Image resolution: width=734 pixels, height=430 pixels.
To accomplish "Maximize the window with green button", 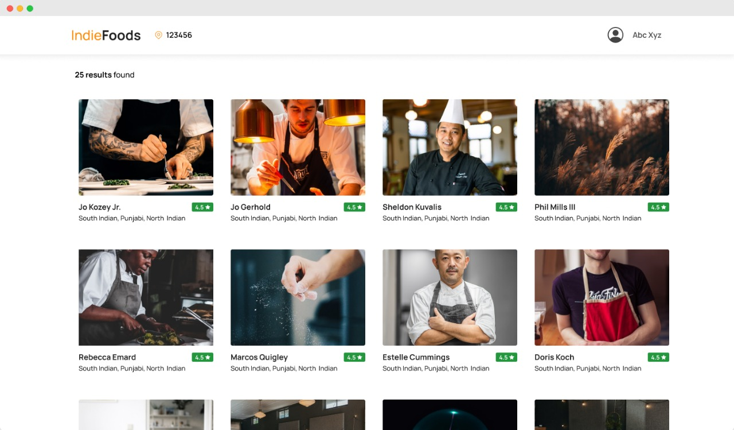I will [x=30, y=9].
